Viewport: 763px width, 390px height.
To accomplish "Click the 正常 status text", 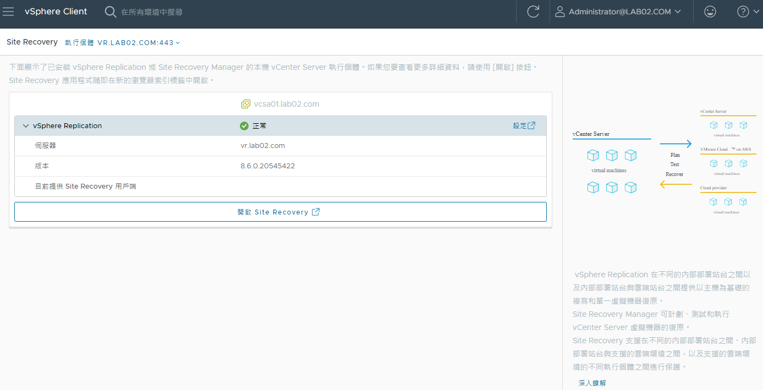I will coord(259,126).
